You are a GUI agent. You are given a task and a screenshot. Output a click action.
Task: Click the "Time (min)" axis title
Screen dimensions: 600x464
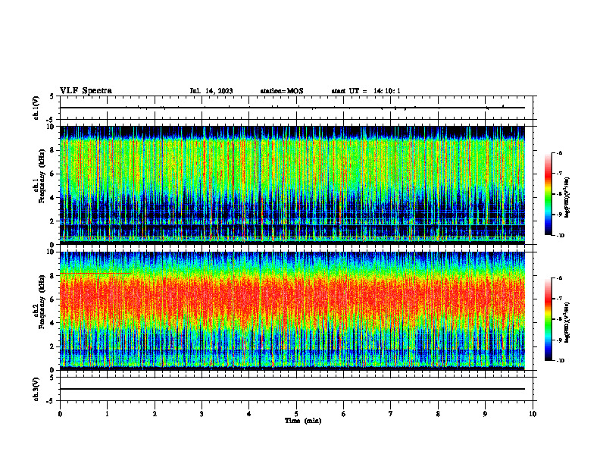tap(303, 421)
